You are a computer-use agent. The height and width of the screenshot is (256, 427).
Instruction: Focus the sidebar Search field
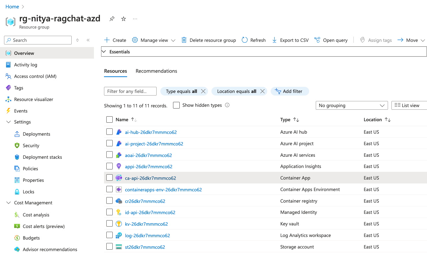(x=38, y=40)
